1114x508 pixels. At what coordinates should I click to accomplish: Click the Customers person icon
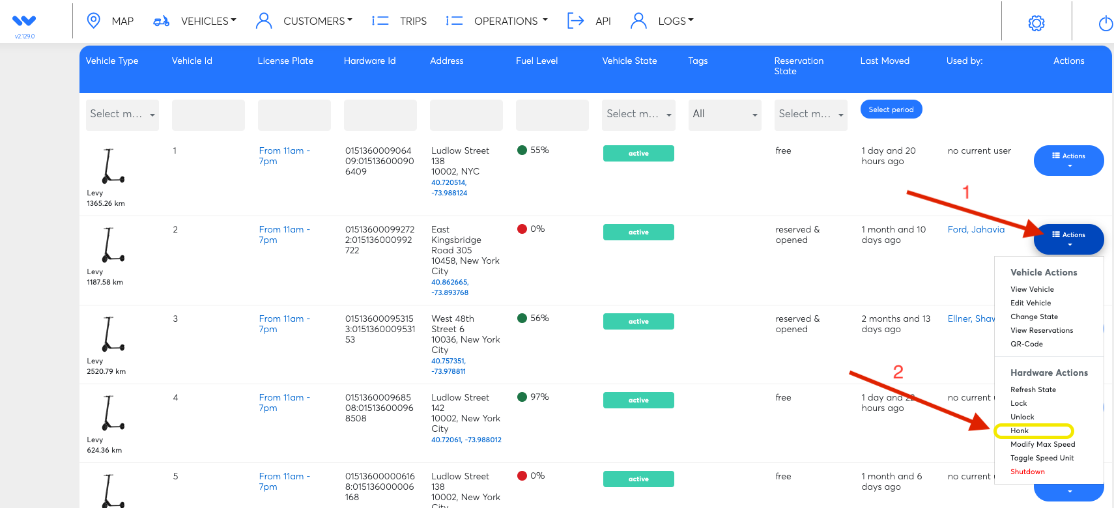point(264,21)
